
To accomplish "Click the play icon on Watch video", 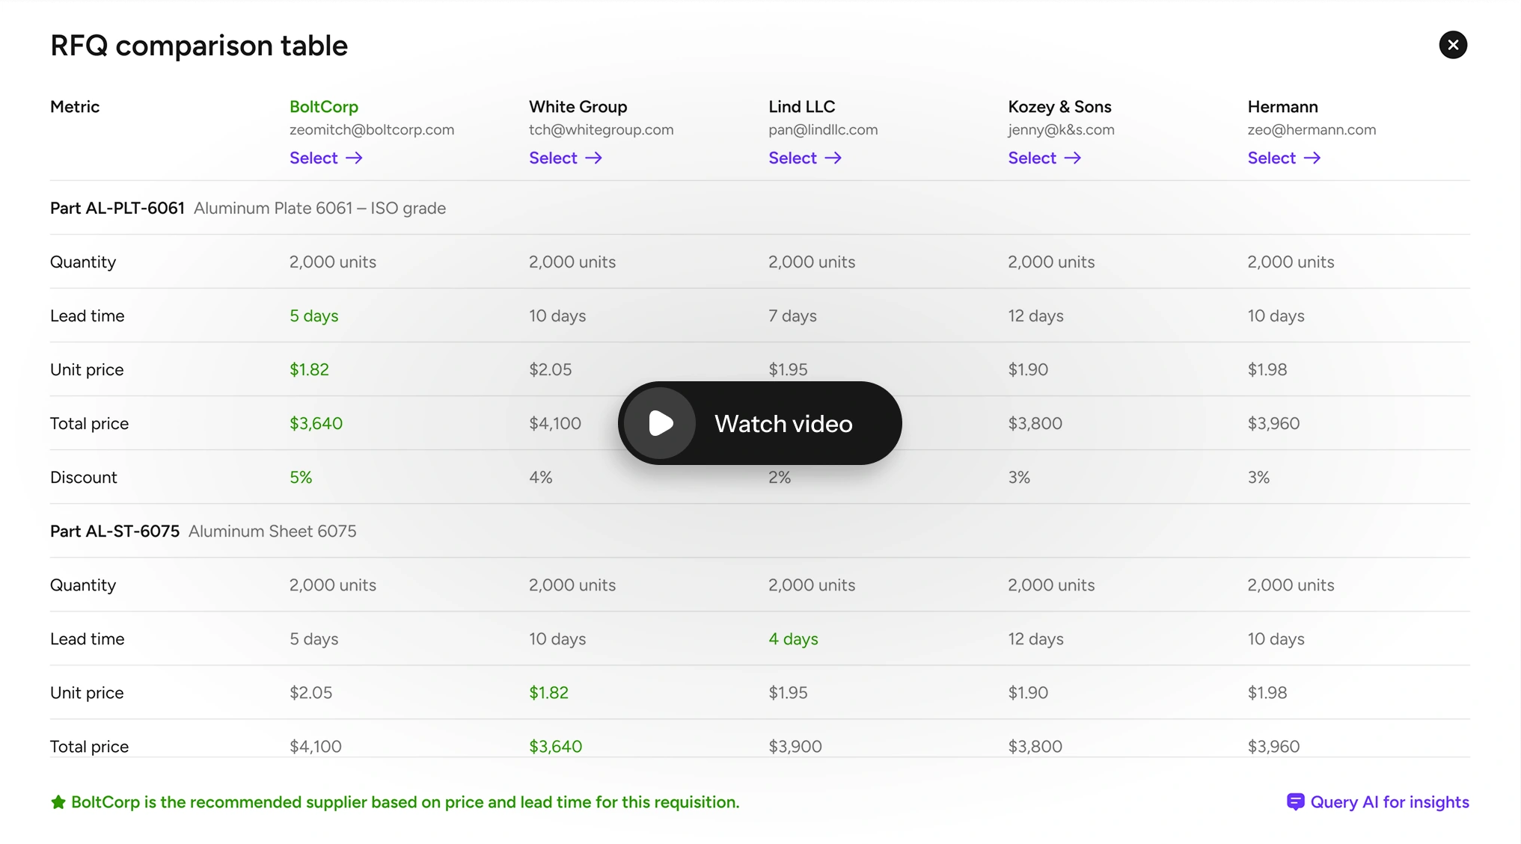I will tap(660, 423).
